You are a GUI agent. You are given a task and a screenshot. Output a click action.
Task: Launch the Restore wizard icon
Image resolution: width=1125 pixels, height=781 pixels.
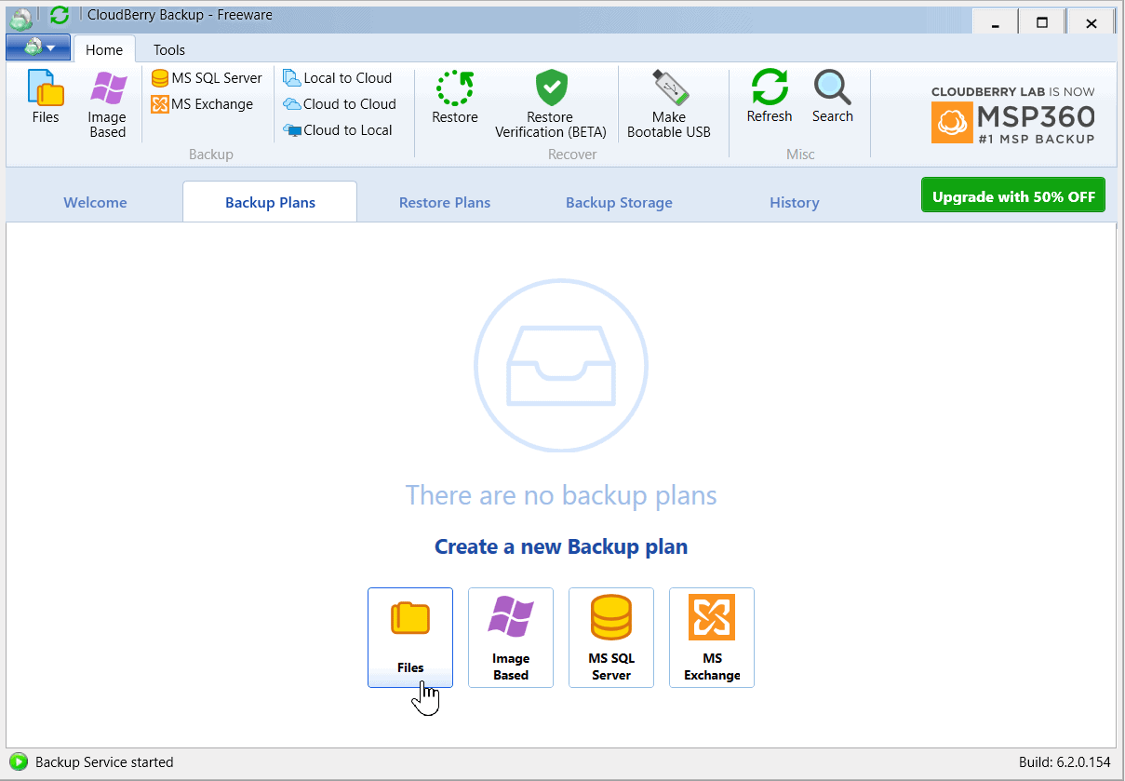coord(455,98)
